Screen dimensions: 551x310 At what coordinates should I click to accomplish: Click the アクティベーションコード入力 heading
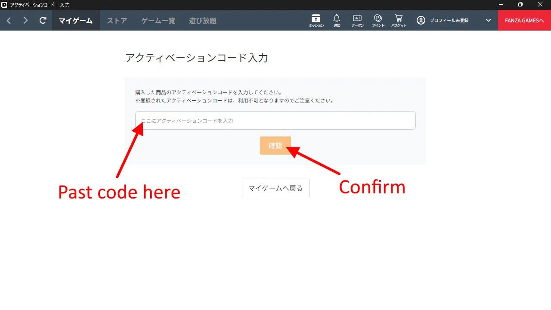[x=197, y=58]
